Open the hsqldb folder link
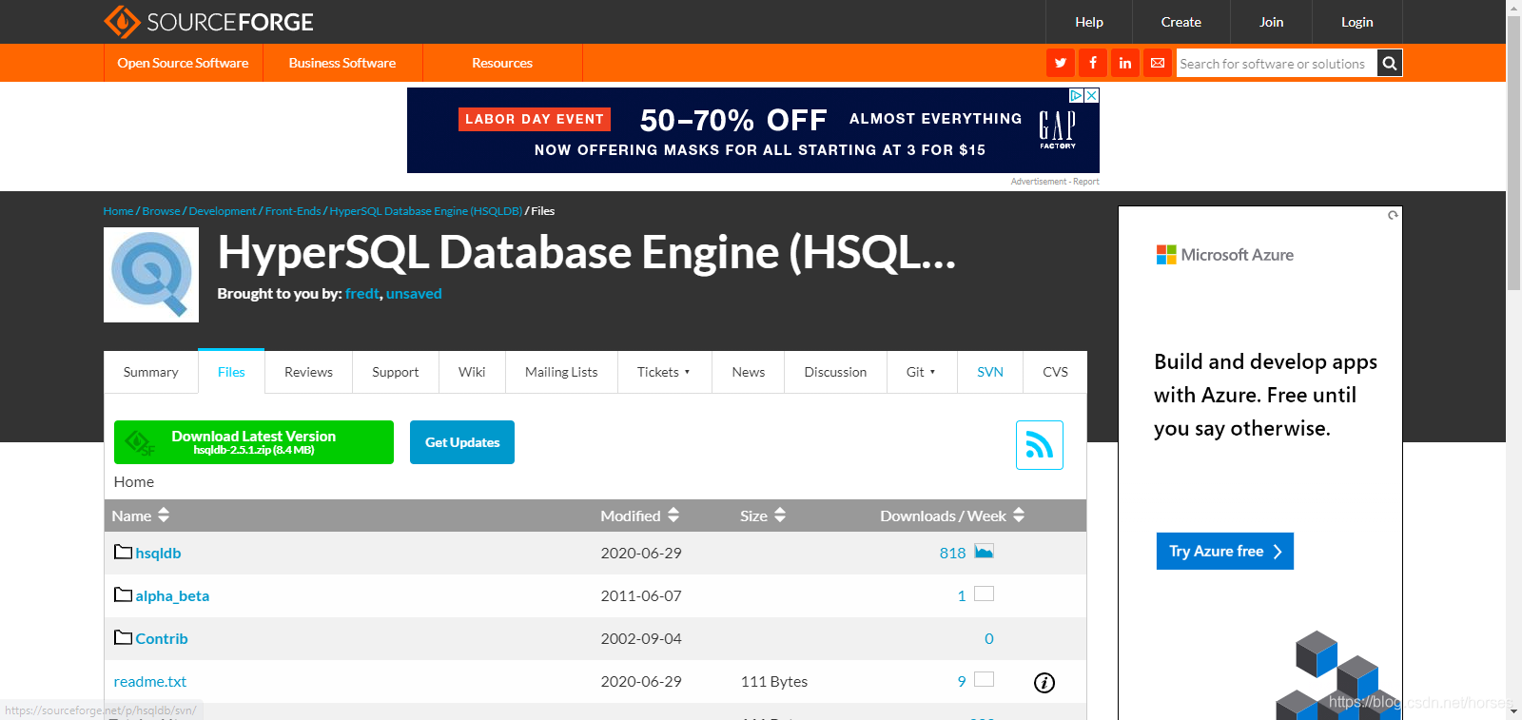 158,554
